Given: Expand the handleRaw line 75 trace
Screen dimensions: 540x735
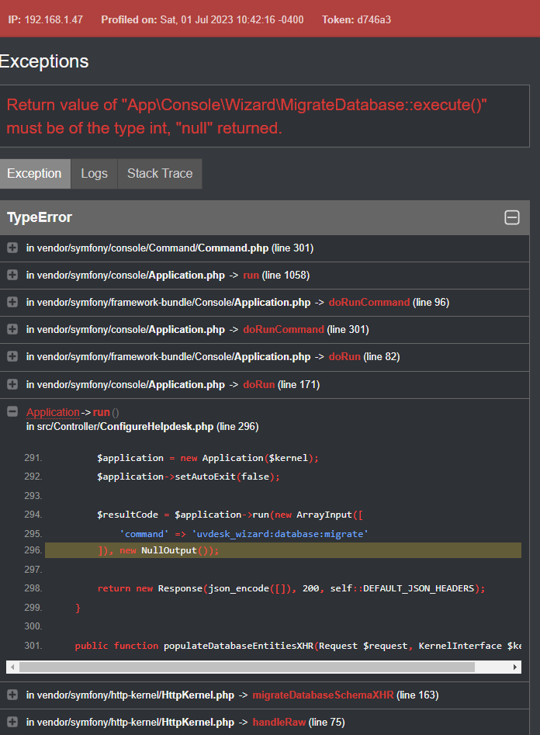Looking at the screenshot, I should [12, 723].
